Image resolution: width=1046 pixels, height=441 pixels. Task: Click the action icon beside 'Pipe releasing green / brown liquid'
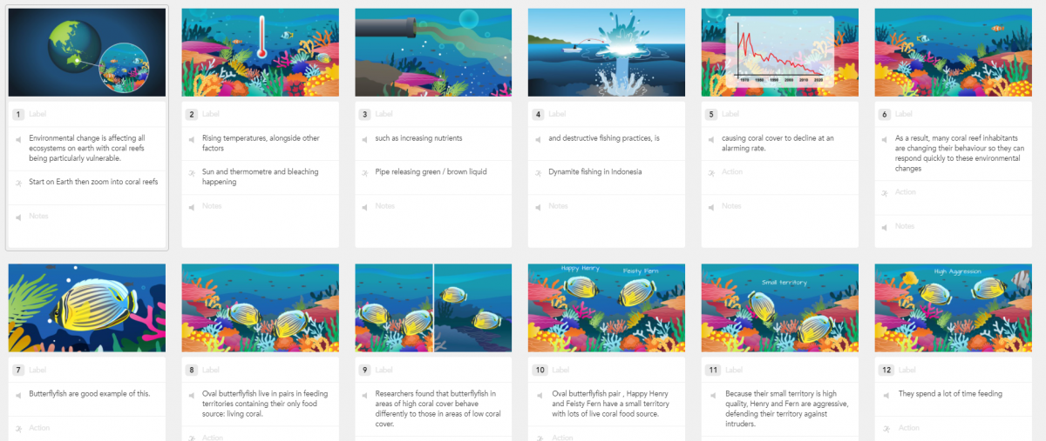click(x=364, y=172)
